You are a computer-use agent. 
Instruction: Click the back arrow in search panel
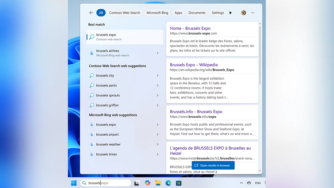point(91,13)
